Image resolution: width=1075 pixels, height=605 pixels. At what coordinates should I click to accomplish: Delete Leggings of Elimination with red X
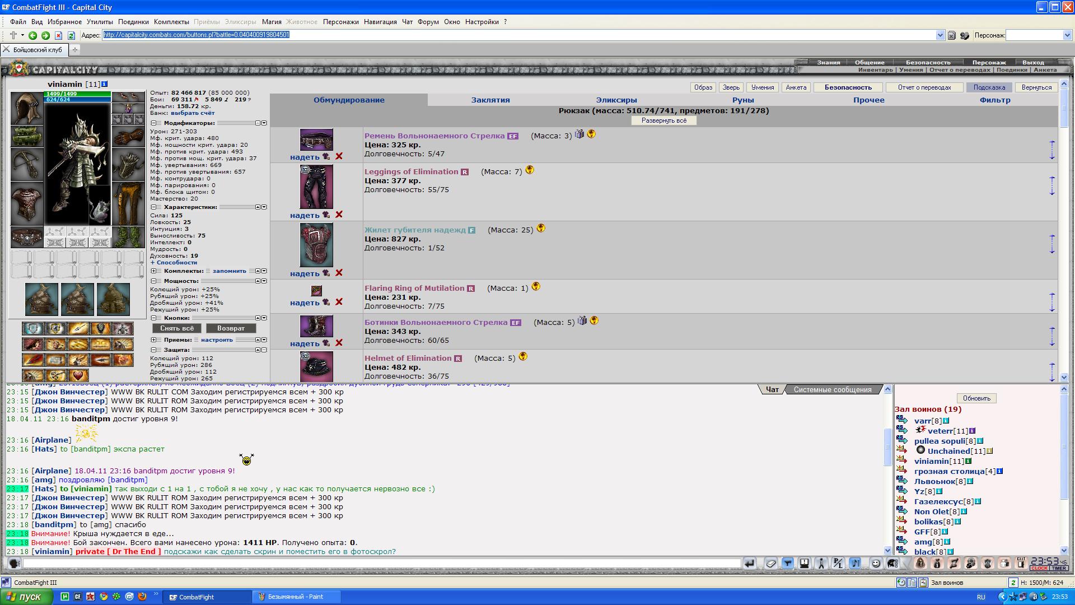[x=339, y=215]
